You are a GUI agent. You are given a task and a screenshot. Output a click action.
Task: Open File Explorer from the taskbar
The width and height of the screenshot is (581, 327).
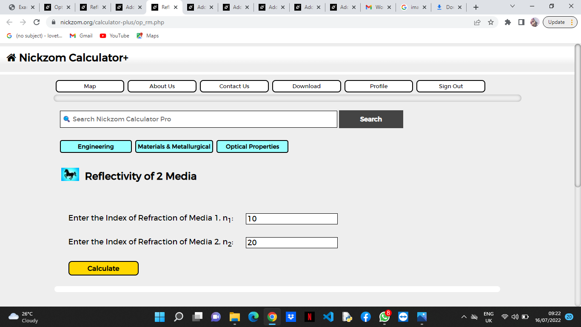coord(235,317)
